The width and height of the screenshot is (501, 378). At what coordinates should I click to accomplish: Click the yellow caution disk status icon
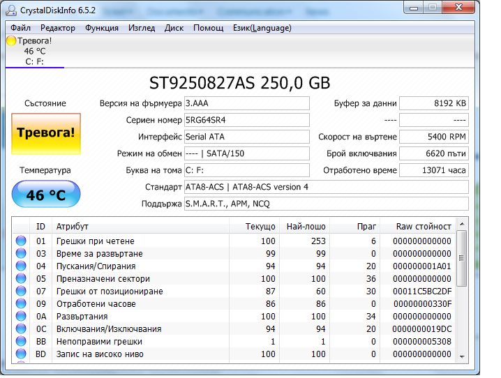(x=11, y=41)
